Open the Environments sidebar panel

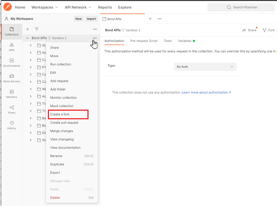pyautogui.click(x=12, y=63)
